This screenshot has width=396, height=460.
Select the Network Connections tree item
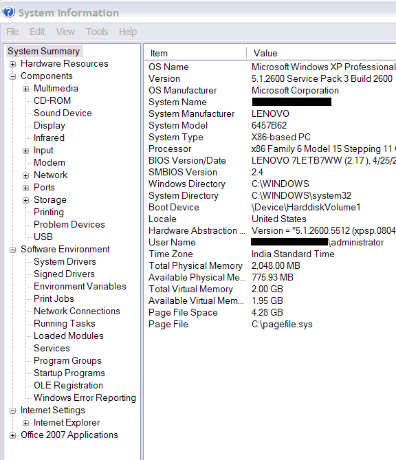[77, 311]
